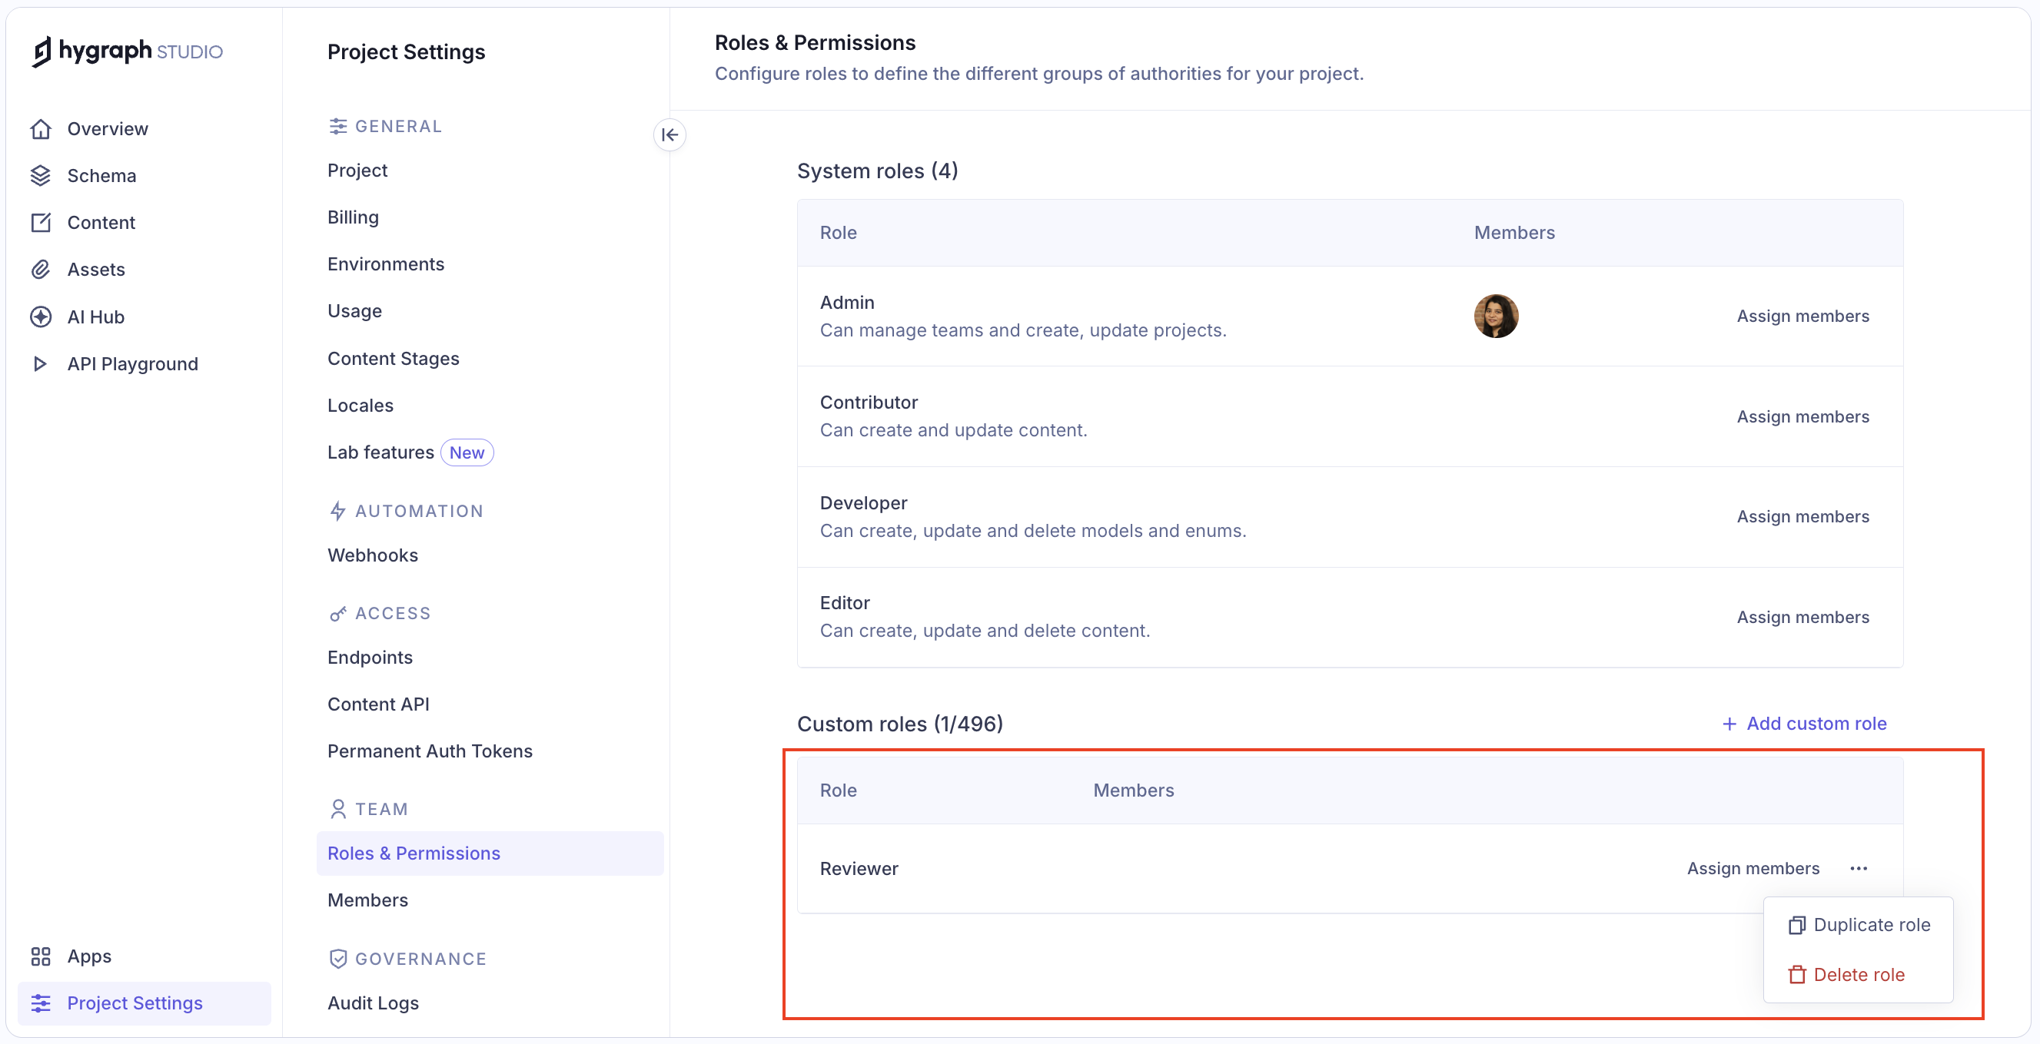Viewport: 2040px width, 1044px height.
Task: Click the Project Settings sliders icon
Action: click(x=41, y=1003)
